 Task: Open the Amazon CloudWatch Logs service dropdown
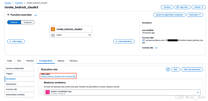[122, 92]
